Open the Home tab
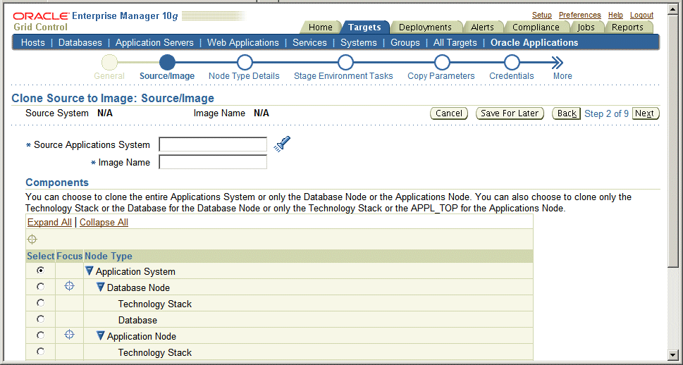This screenshot has height=365, width=683. (320, 27)
